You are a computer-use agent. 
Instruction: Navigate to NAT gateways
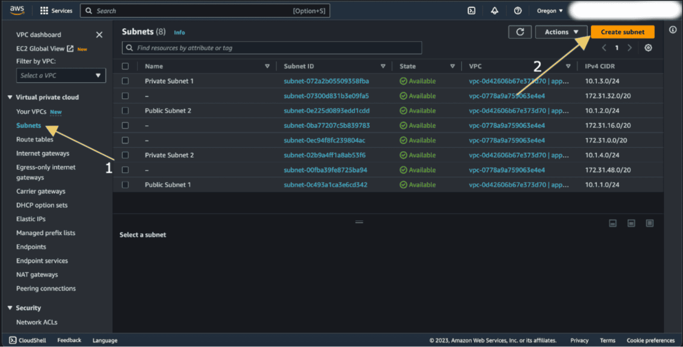[x=37, y=275]
